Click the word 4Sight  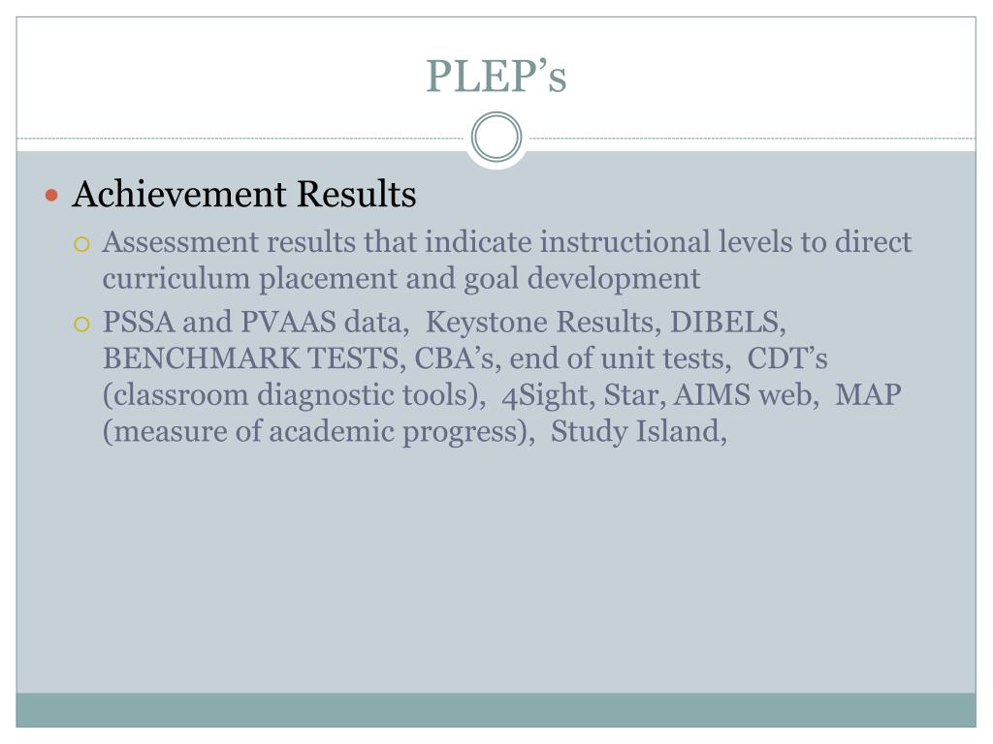pos(549,395)
